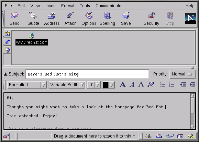Open the Communicator menu
Image resolution: width=199 pixels, height=142 pixels.
[x=109, y=6]
